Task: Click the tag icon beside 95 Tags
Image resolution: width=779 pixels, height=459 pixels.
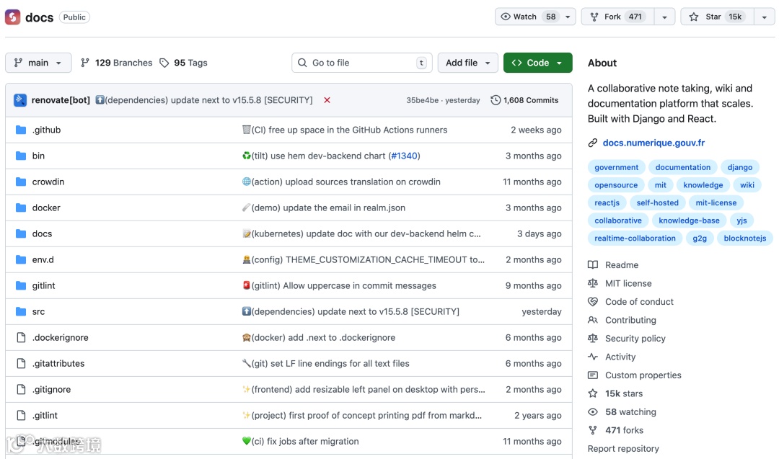Action: point(164,63)
